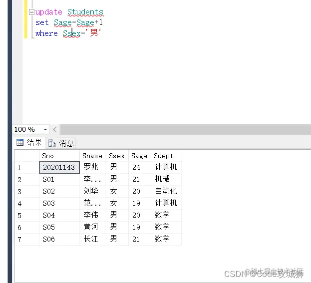The width and height of the screenshot is (311, 283).
Task: Click the update keyword in the editor
Action: [x=48, y=12]
